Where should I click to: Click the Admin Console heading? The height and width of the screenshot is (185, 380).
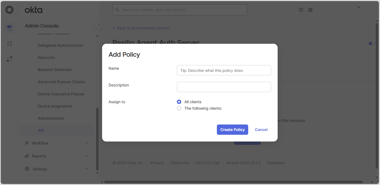pos(42,26)
